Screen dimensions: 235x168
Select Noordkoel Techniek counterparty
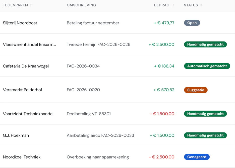(x=22, y=157)
